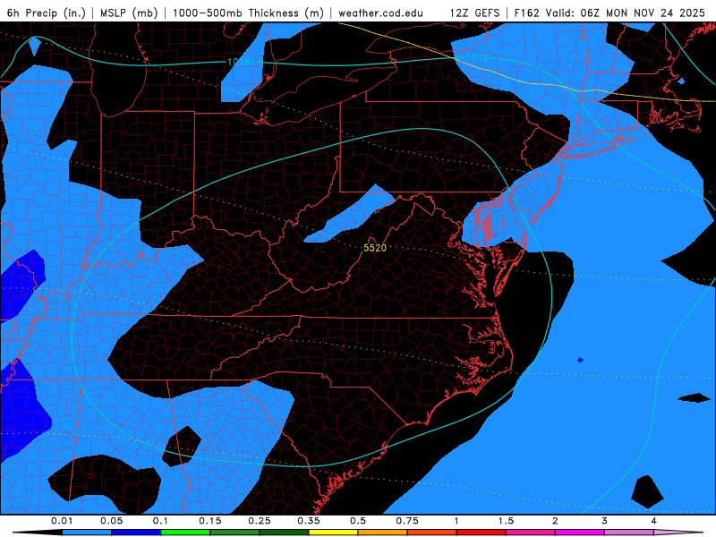The height and width of the screenshot is (537, 716).
Task: Click the 1018 isobar label over New York
Action: [x=477, y=57]
